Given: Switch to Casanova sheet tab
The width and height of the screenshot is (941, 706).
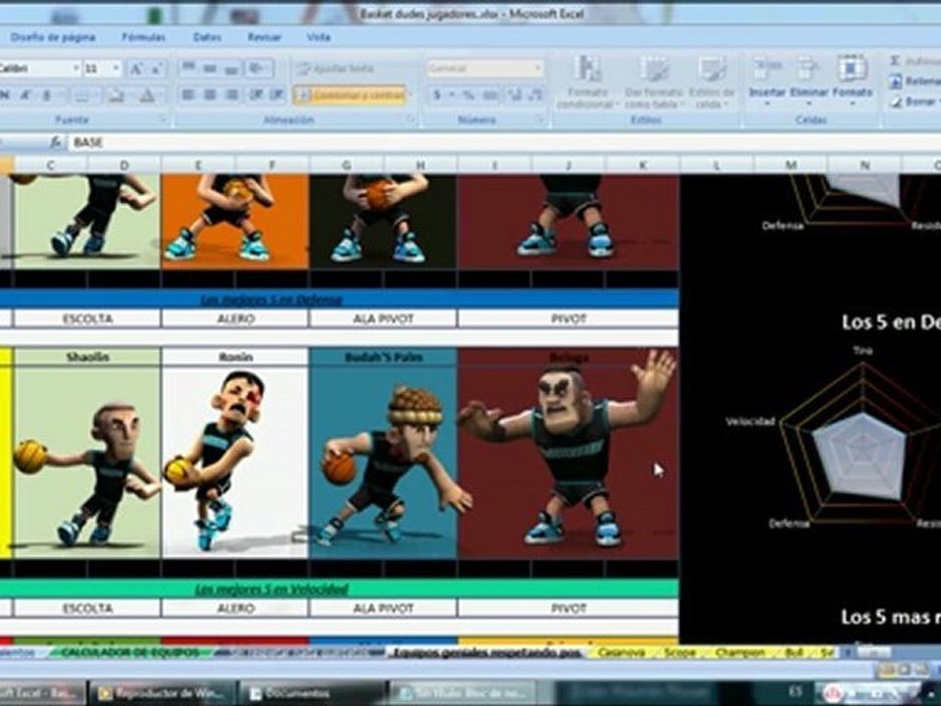Looking at the screenshot, I should pos(621,652).
